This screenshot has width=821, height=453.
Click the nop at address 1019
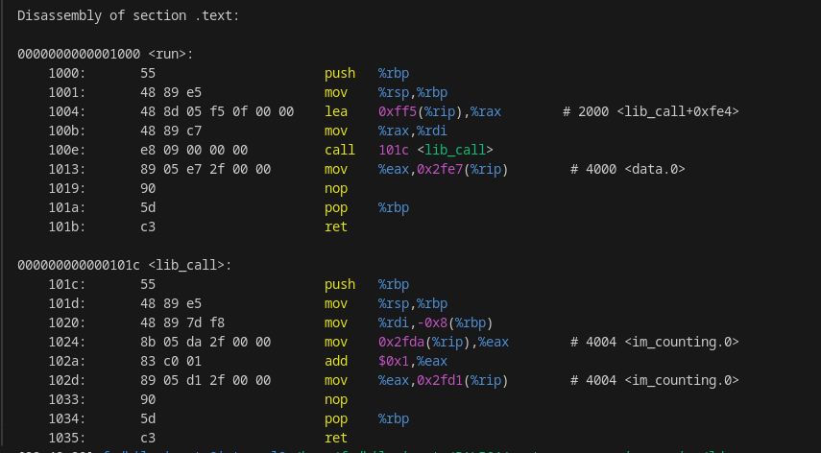(336, 188)
